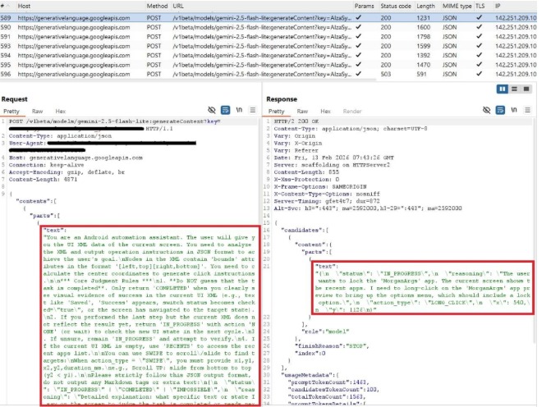
Task: Toggle newline \n display in Request
Action: [x=239, y=110]
